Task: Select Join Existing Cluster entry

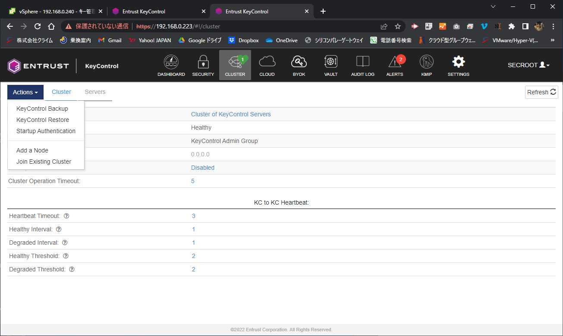Action: (44, 162)
